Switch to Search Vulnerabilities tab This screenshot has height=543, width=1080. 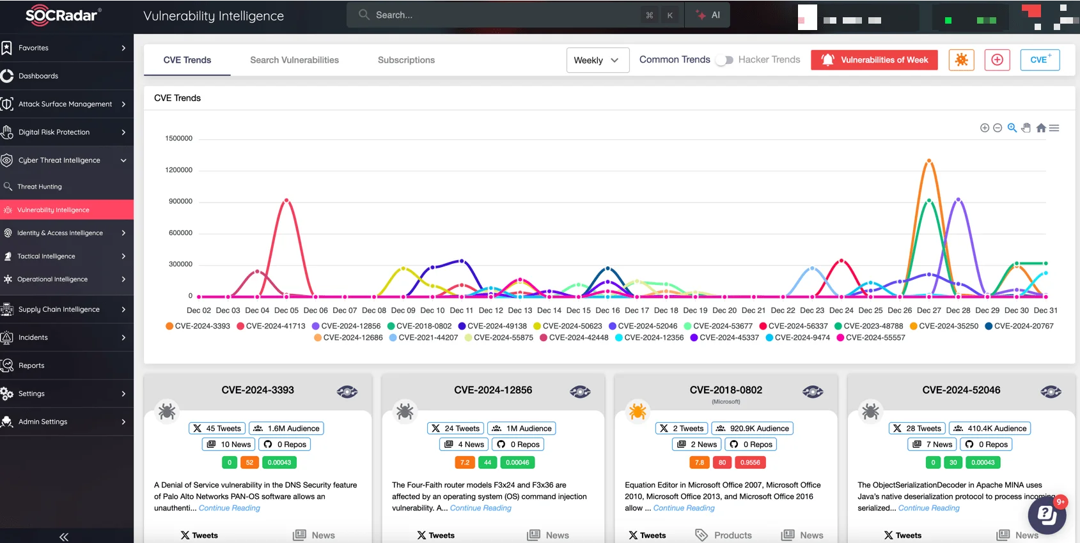(x=294, y=60)
